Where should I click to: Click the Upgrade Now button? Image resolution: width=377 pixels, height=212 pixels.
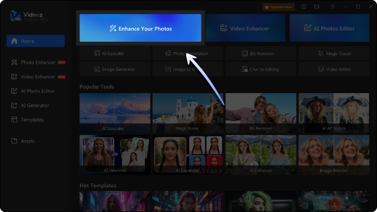pyautogui.click(x=279, y=7)
